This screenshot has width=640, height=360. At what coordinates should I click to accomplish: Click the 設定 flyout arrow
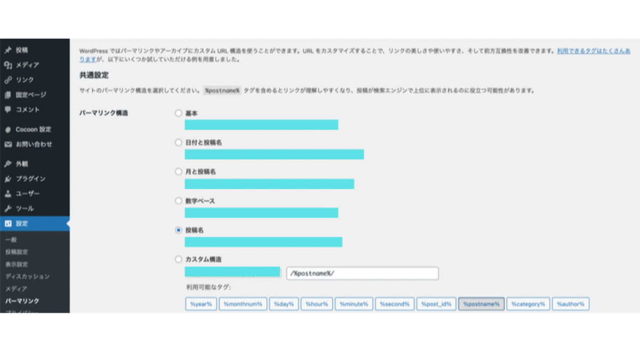point(68,224)
